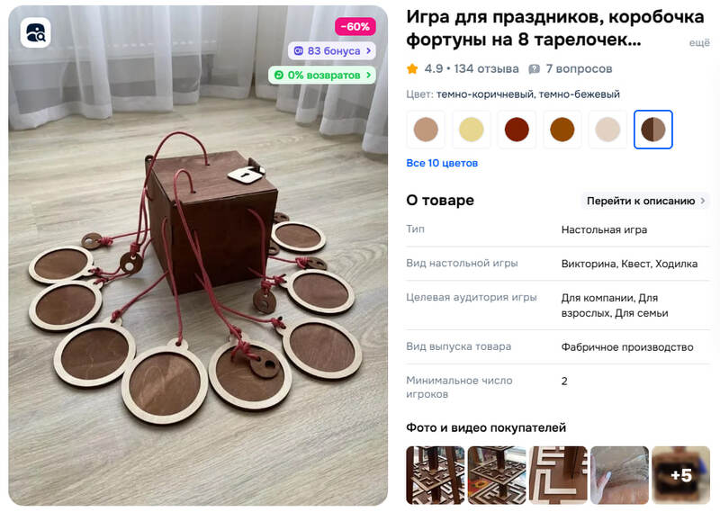
Task: Open the Все 10 цветов link
Action: point(442,163)
